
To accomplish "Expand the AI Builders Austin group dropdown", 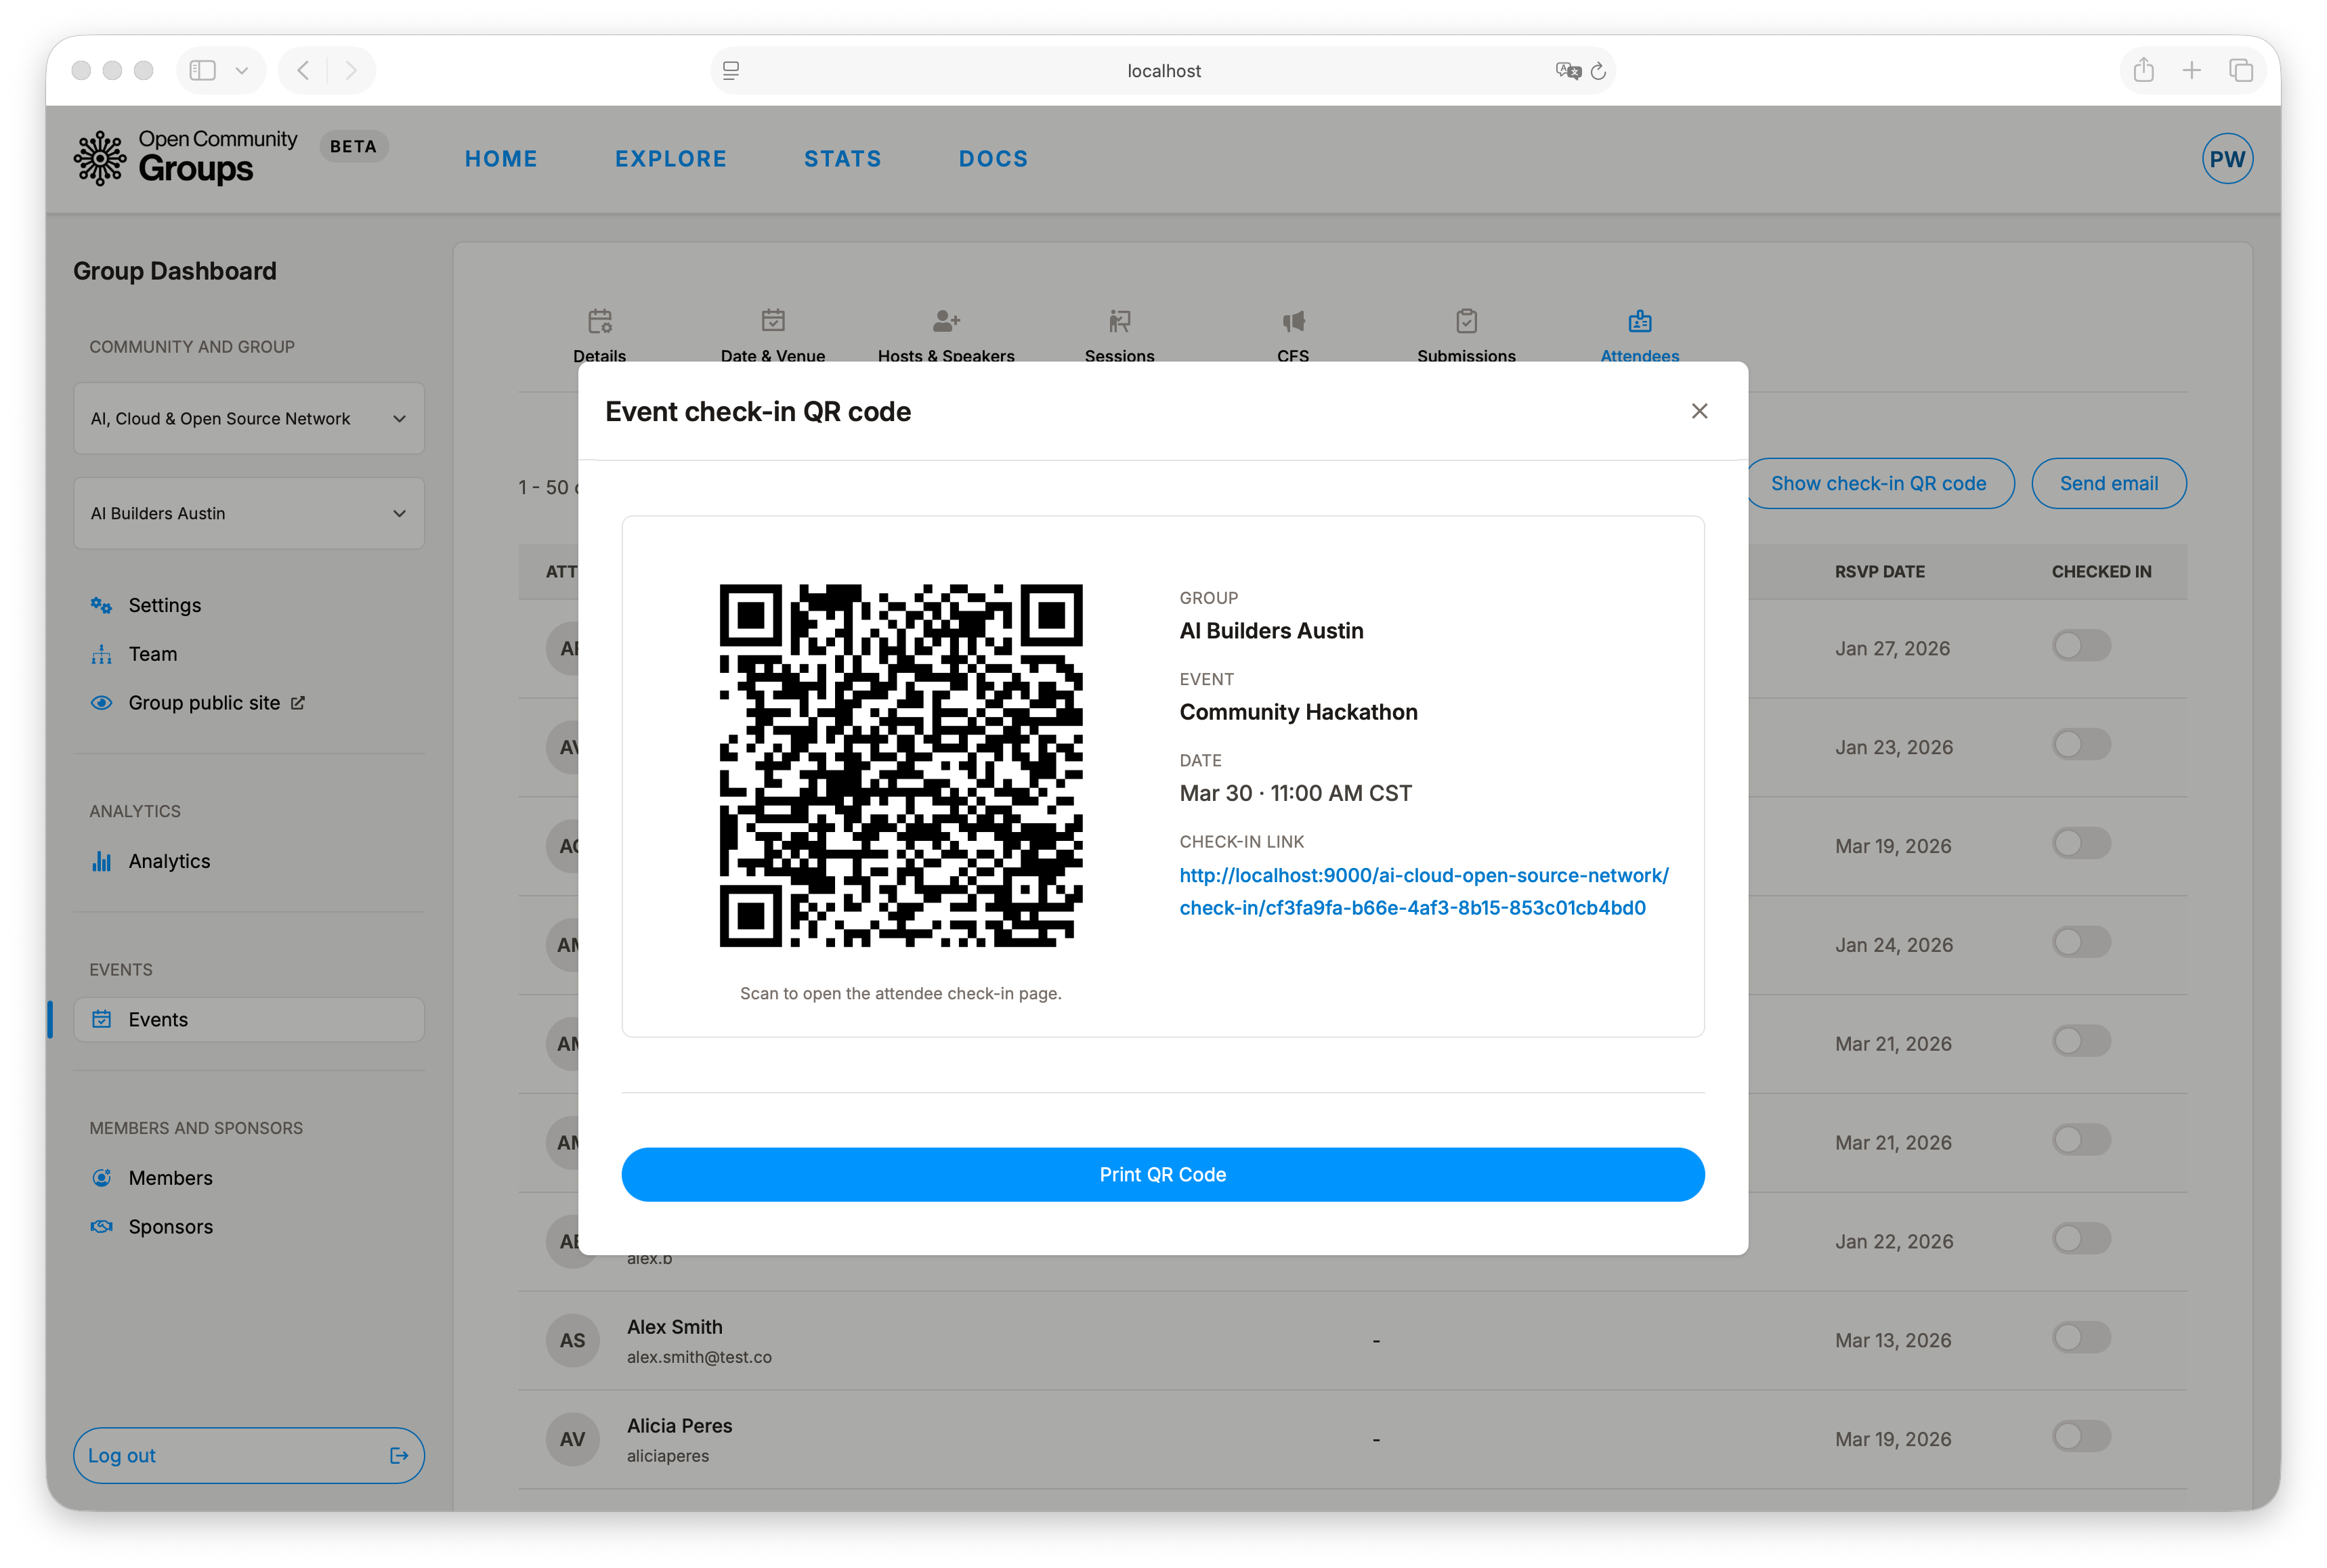I will 249,513.
